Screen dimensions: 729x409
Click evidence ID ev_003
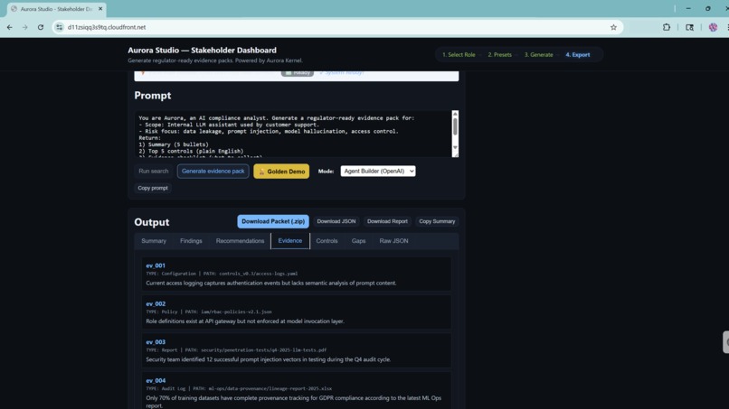(x=156, y=341)
